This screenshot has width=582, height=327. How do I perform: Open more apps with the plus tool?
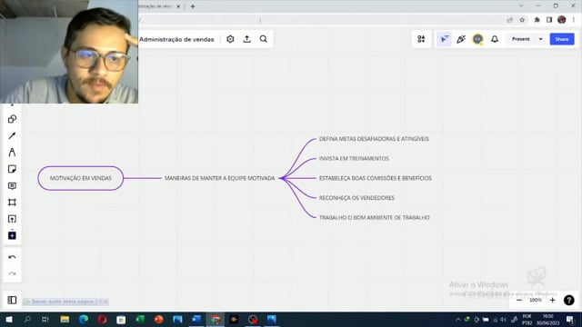pyautogui.click(x=12, y=235)
